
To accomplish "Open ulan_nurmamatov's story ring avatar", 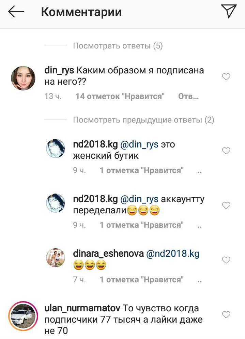I will (23, 316).
